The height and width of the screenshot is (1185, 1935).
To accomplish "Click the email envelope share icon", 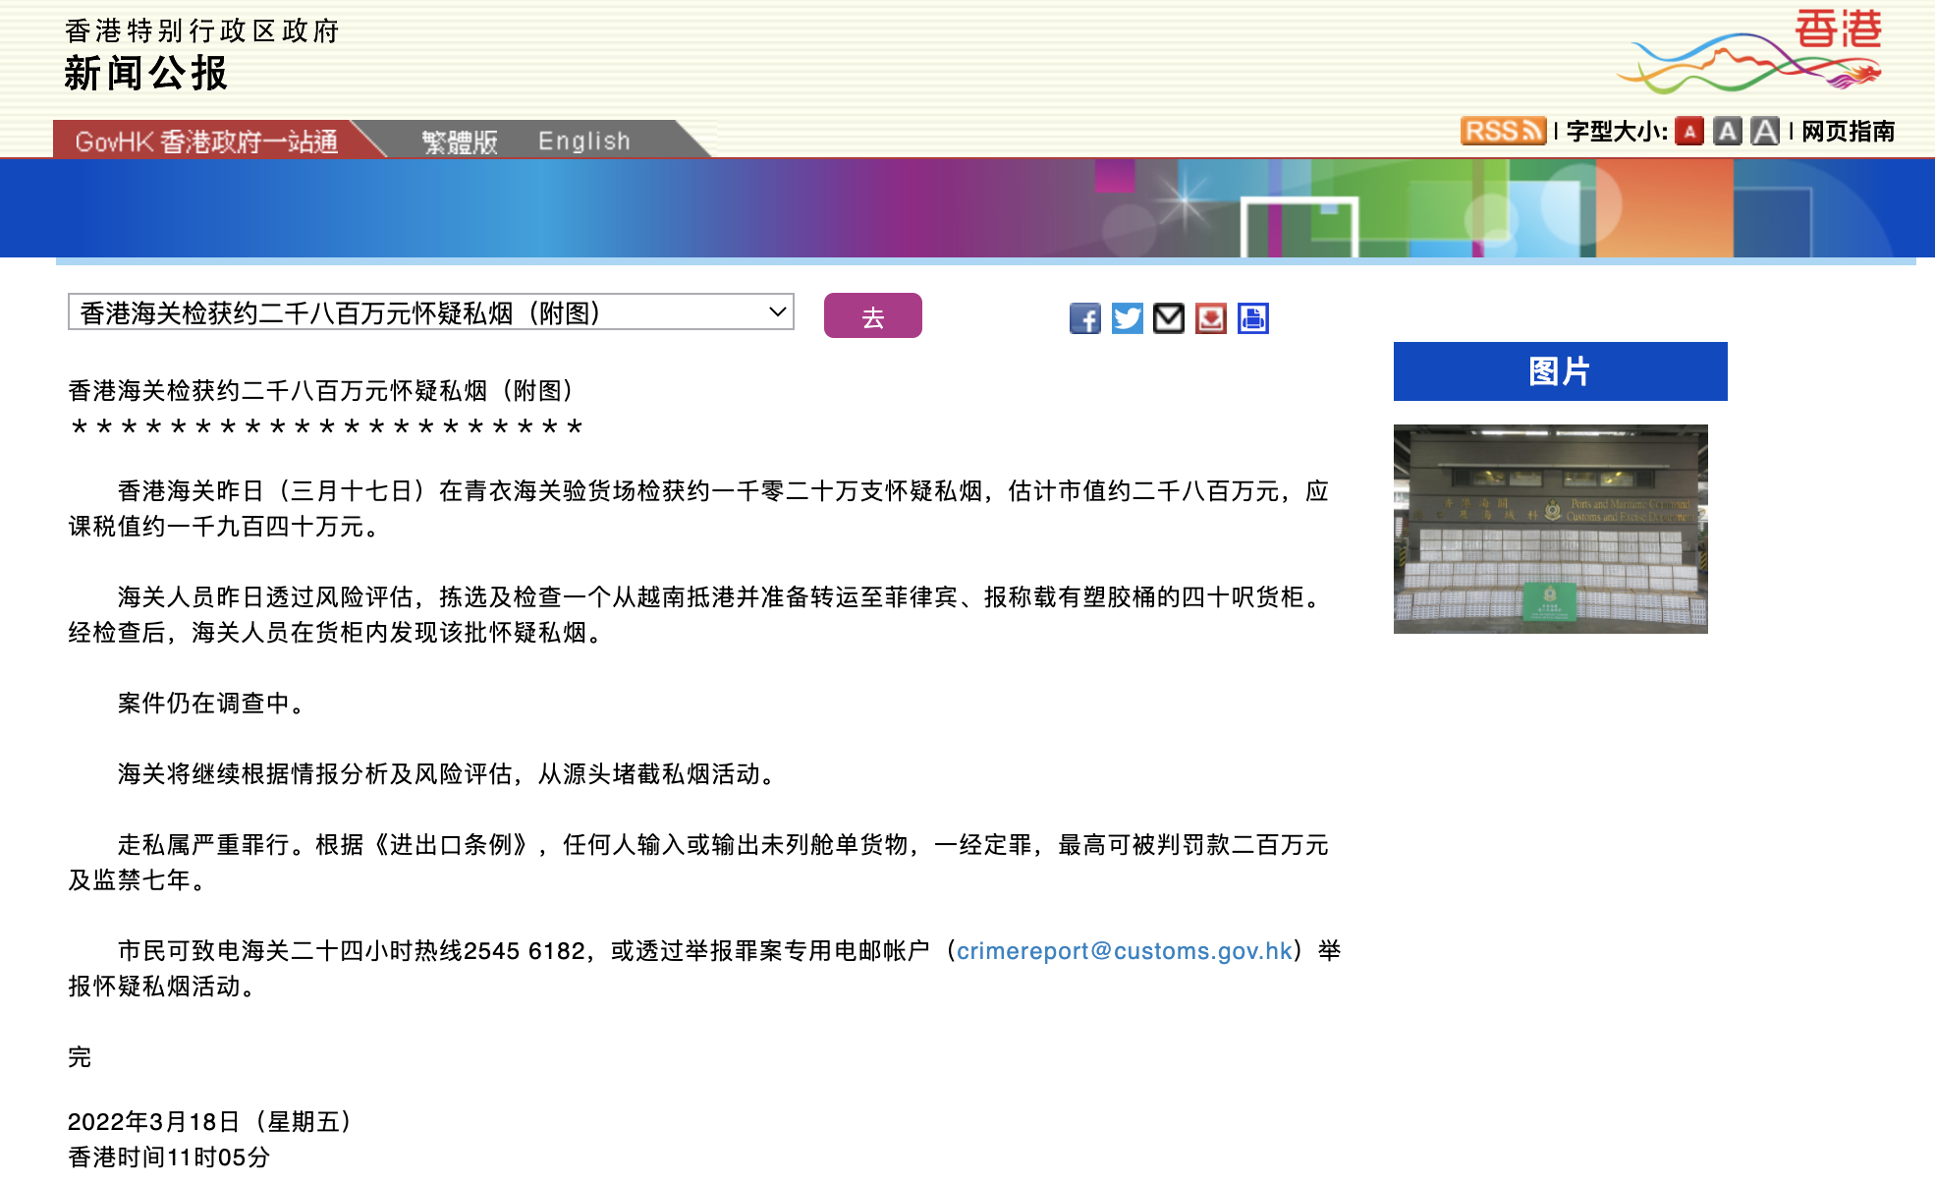I will pyautogui.click(x=1169, y=318).
